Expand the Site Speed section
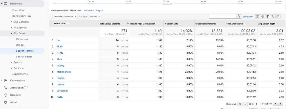 pos(12,28)
